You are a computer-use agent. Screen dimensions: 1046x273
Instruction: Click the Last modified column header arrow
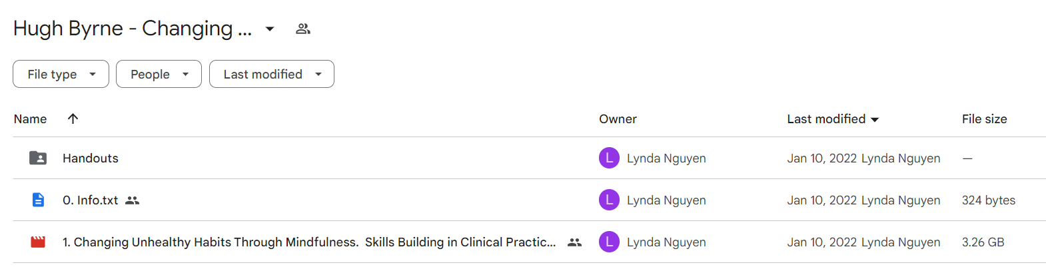875,120
